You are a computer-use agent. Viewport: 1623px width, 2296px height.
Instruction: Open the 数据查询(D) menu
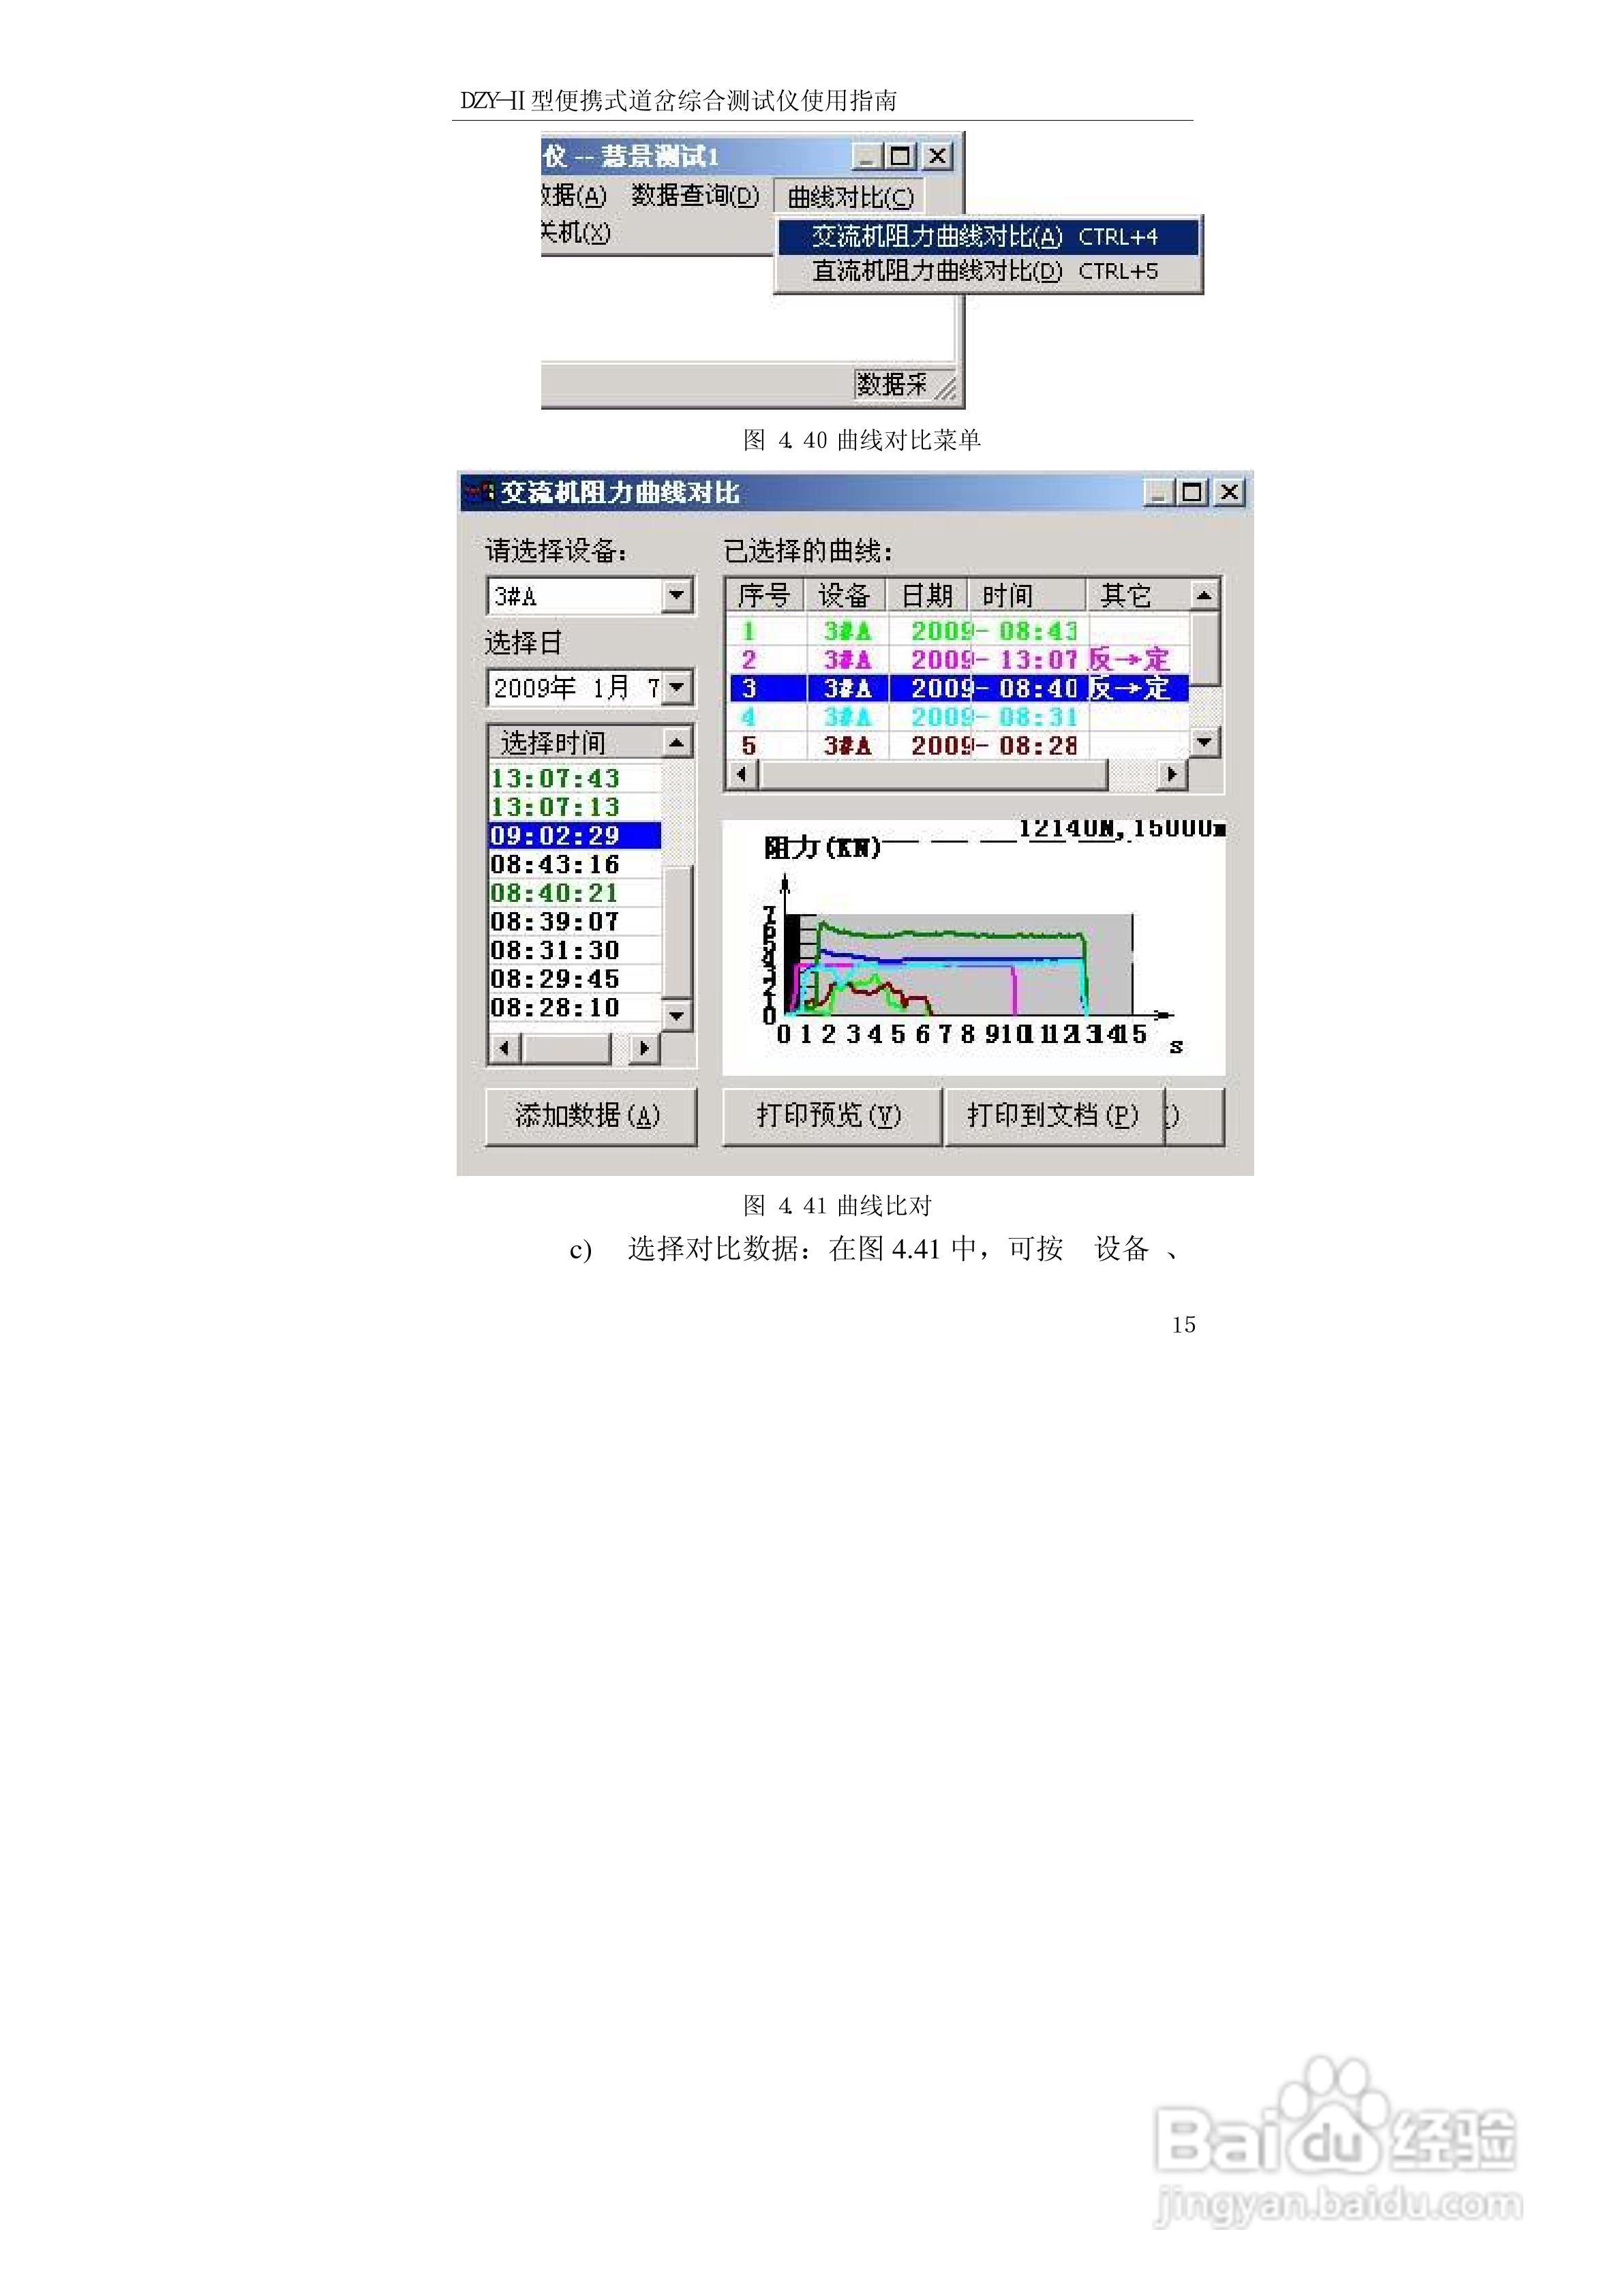click(x=695, y=196)
